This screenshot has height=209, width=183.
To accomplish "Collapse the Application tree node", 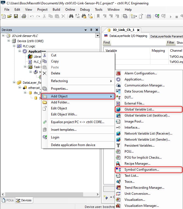I will (x=19, y=51).
